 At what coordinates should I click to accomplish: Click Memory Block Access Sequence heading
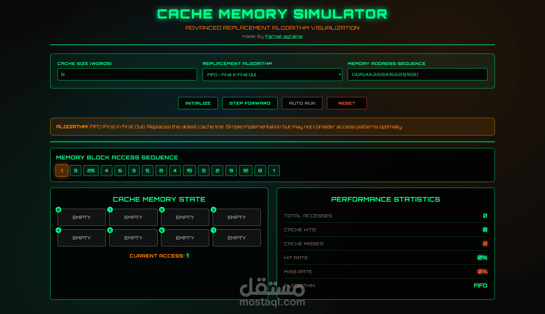pyautogui.click(x=117, y=157)
